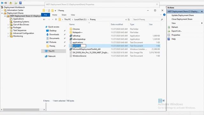Expand the Monitoring node
Image resolution: width=204 pixels, height=115 pixels.
[x=8, y=36]
